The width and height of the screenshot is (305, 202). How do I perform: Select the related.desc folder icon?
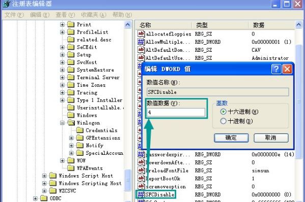click(x=71, y=40)
